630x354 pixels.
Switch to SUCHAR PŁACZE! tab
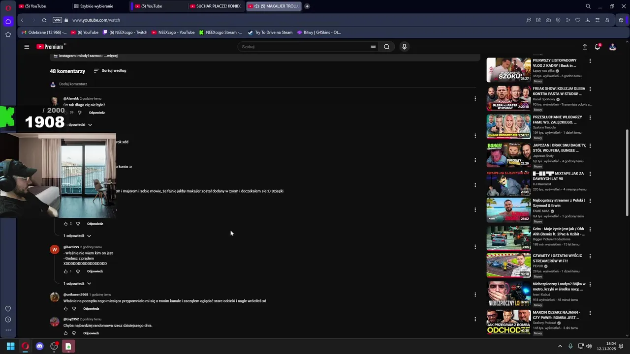[x=216, y=6]
